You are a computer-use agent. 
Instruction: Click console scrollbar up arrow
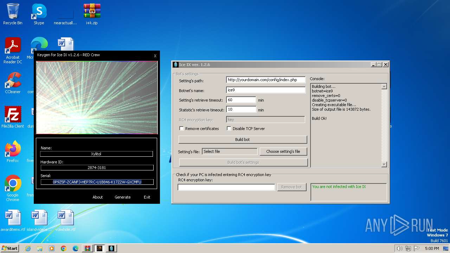384,86
